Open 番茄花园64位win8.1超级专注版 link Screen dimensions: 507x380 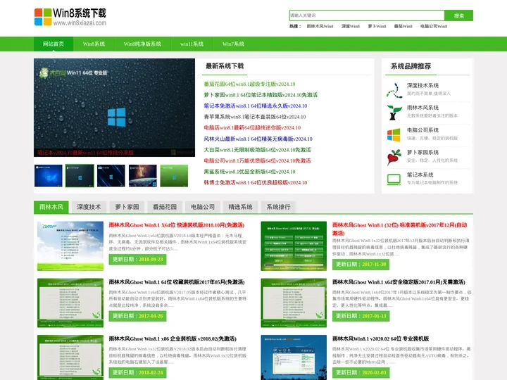pyautogui.click(x=249, y=84)
